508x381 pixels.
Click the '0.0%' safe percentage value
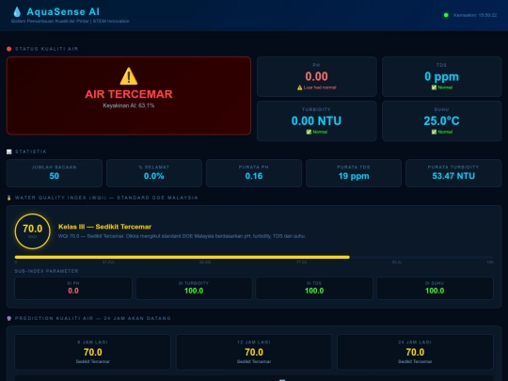pos(154,176)
